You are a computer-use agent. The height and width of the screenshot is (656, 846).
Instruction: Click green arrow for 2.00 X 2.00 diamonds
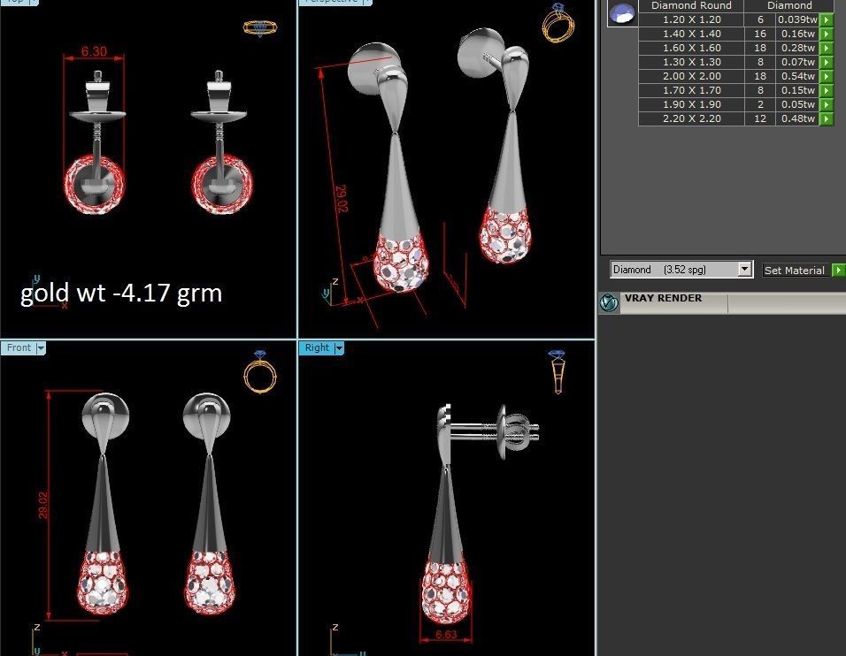(826, 76)
